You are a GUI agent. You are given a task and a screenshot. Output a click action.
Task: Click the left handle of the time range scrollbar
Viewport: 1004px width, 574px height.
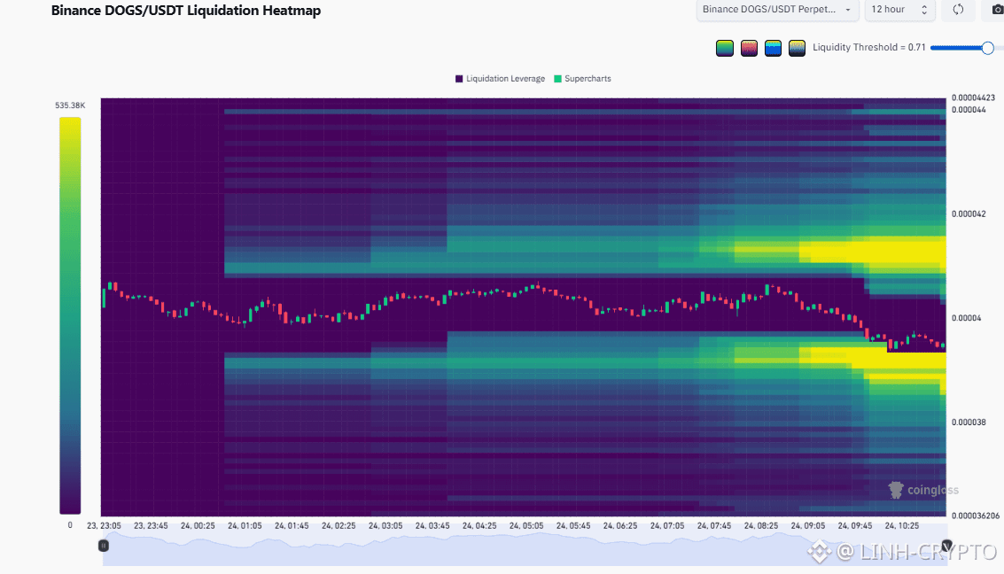(103, 546)
